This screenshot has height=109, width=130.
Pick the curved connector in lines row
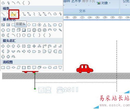34,14
